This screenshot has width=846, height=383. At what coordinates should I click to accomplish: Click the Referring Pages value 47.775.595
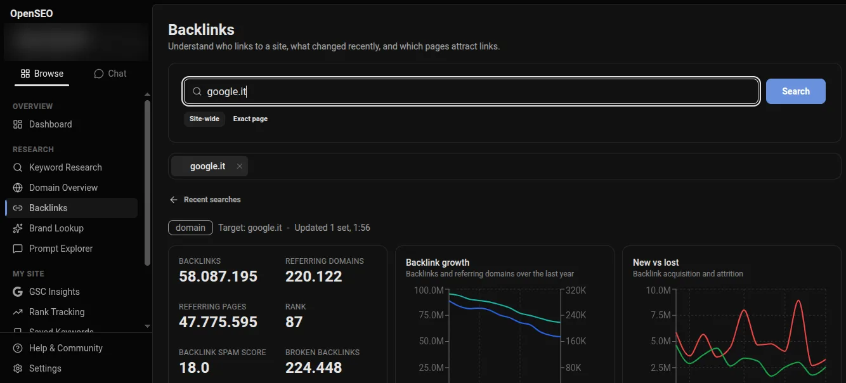pos(218,322)
